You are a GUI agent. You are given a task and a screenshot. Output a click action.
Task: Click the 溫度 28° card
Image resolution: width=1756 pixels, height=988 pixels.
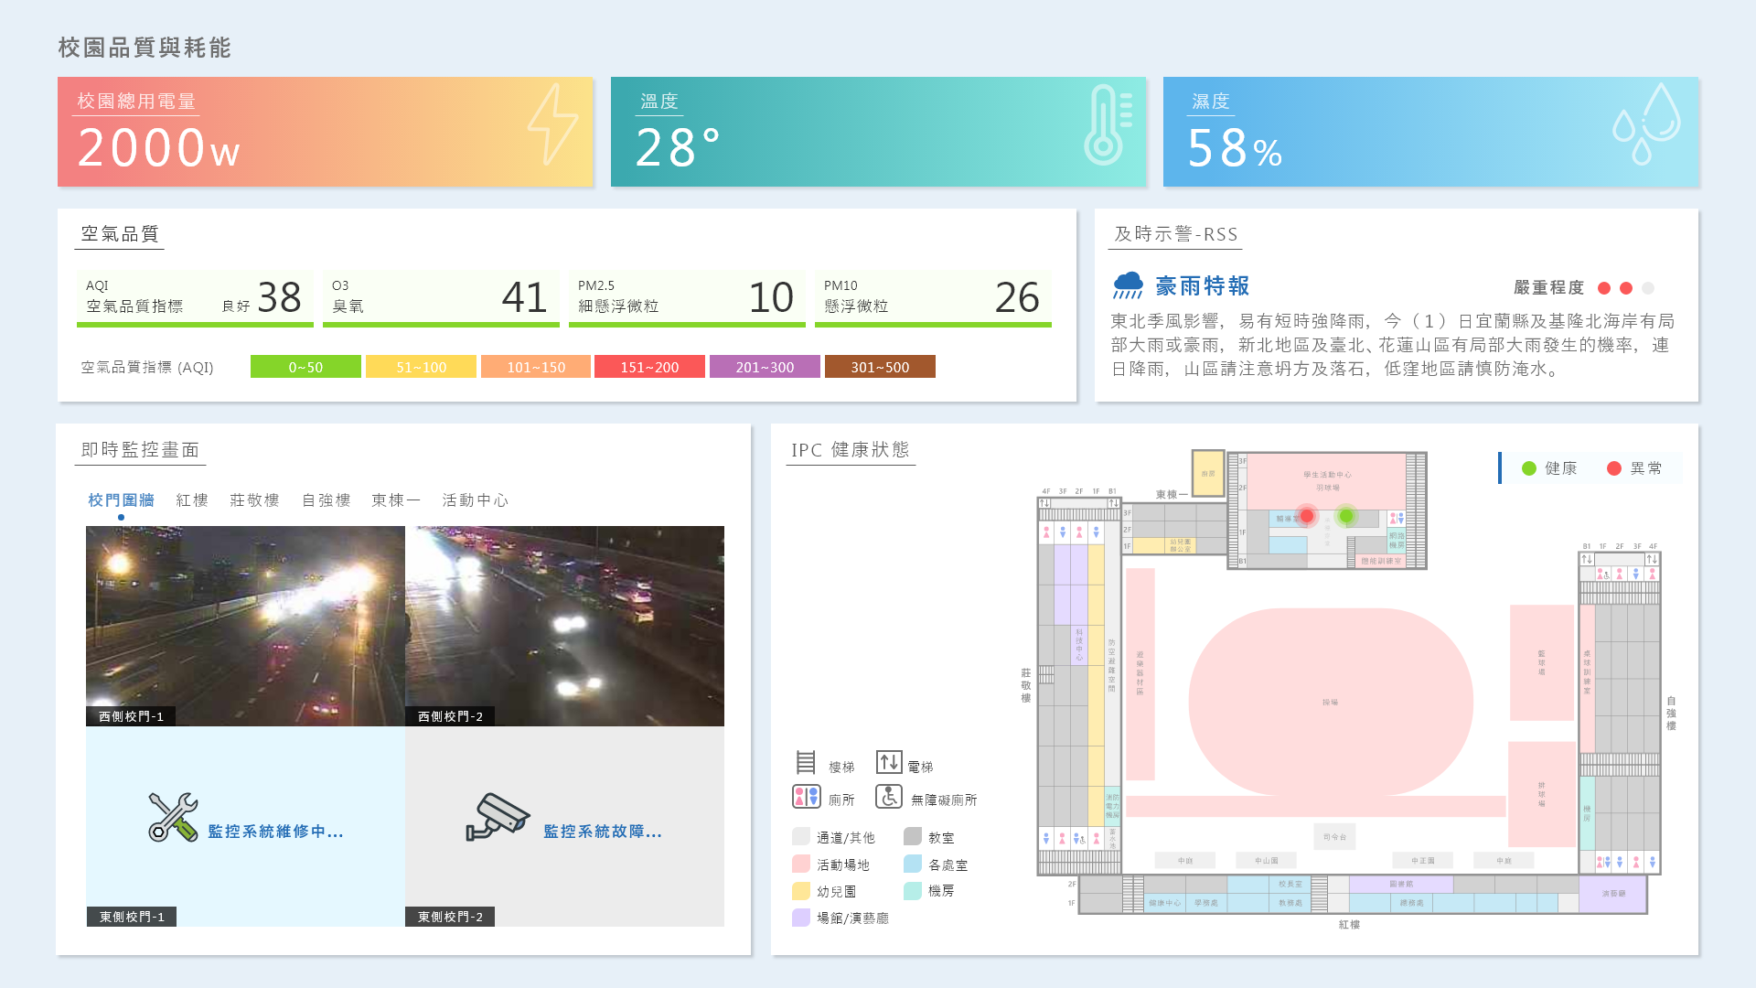coord(879,132)
